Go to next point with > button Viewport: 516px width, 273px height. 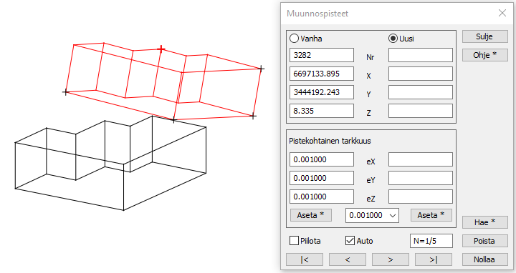point(391,259)
